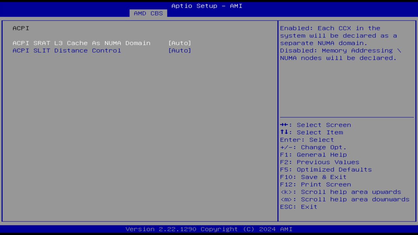Open the [Auto] value for ACPI SRAT L3 Cache
The height and width of the screenshot is (235, 418).
click(x=180, y=43)
